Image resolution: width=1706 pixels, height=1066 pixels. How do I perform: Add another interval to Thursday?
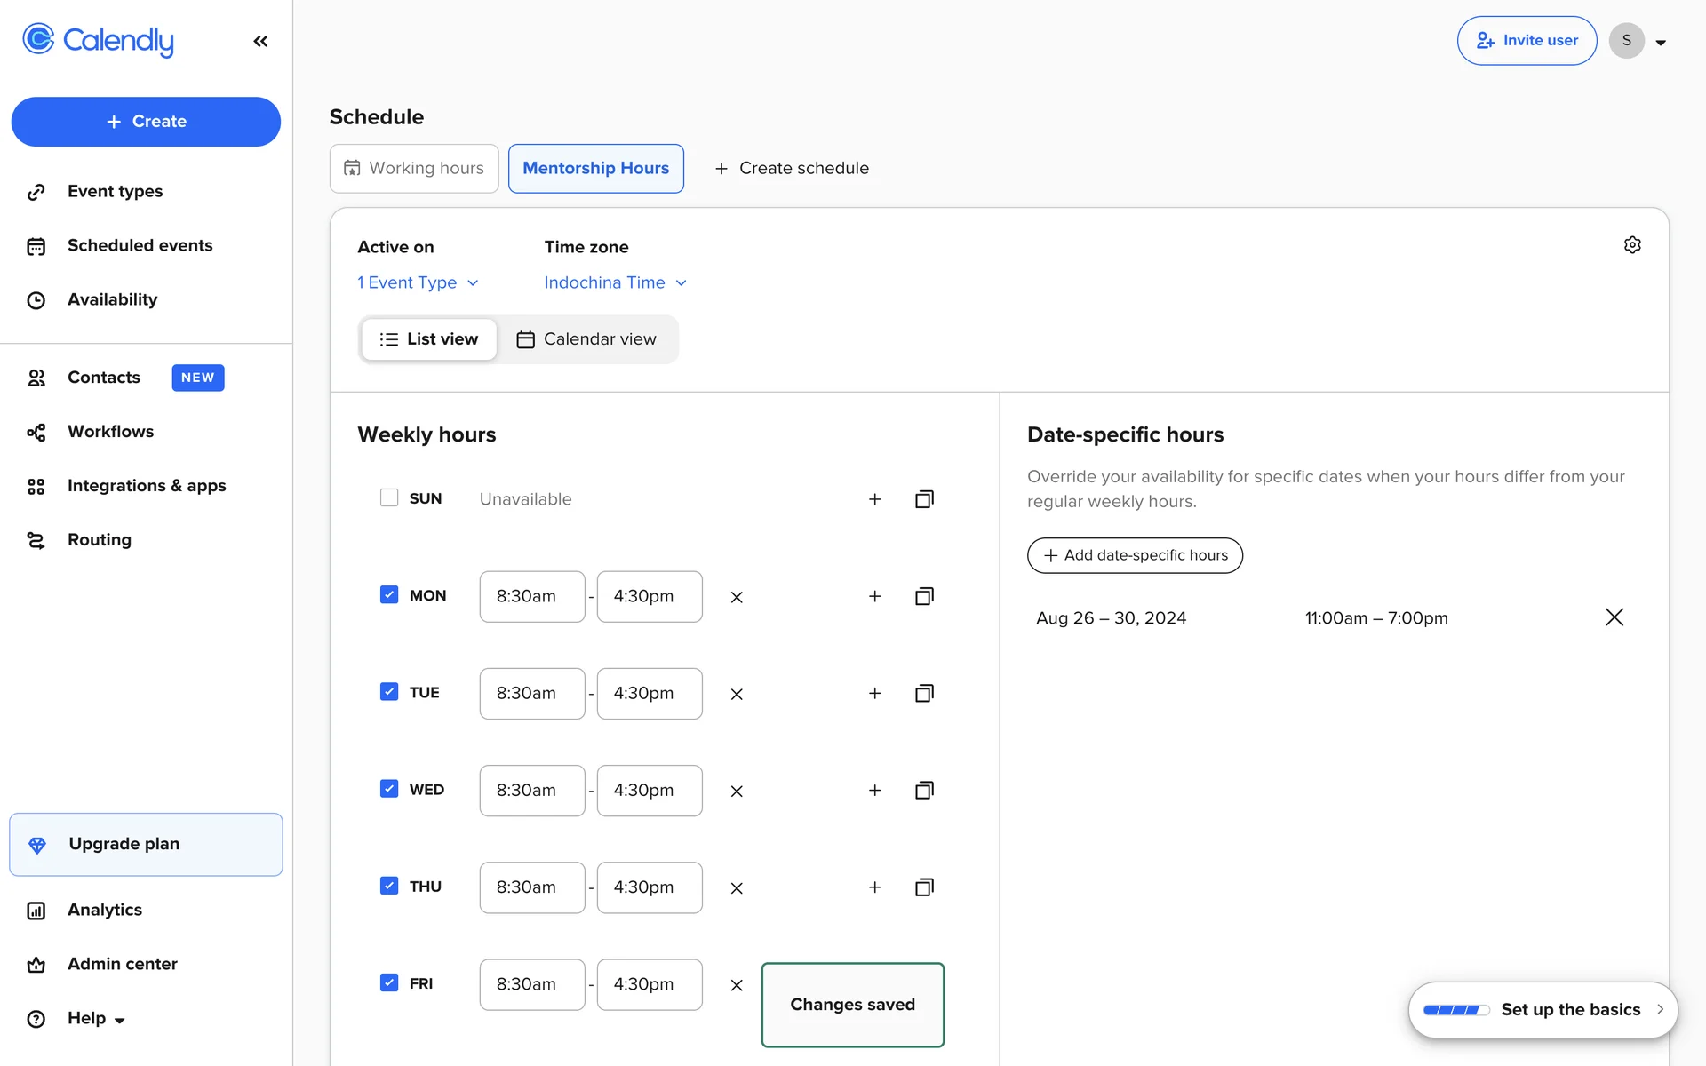click(x=874, y=887)
